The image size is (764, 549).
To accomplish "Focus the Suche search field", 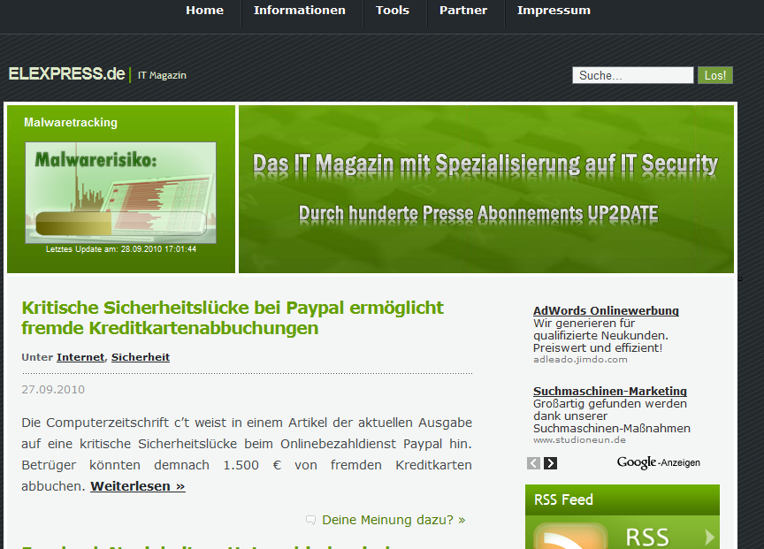I will 632,75.
